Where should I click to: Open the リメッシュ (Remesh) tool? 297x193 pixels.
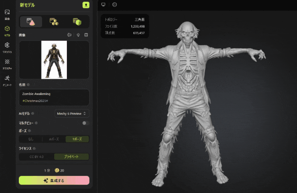(x=7, y=47)
